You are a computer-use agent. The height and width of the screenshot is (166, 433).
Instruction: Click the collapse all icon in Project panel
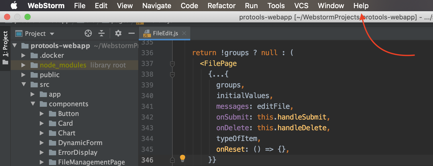click(x=101, y=33)
